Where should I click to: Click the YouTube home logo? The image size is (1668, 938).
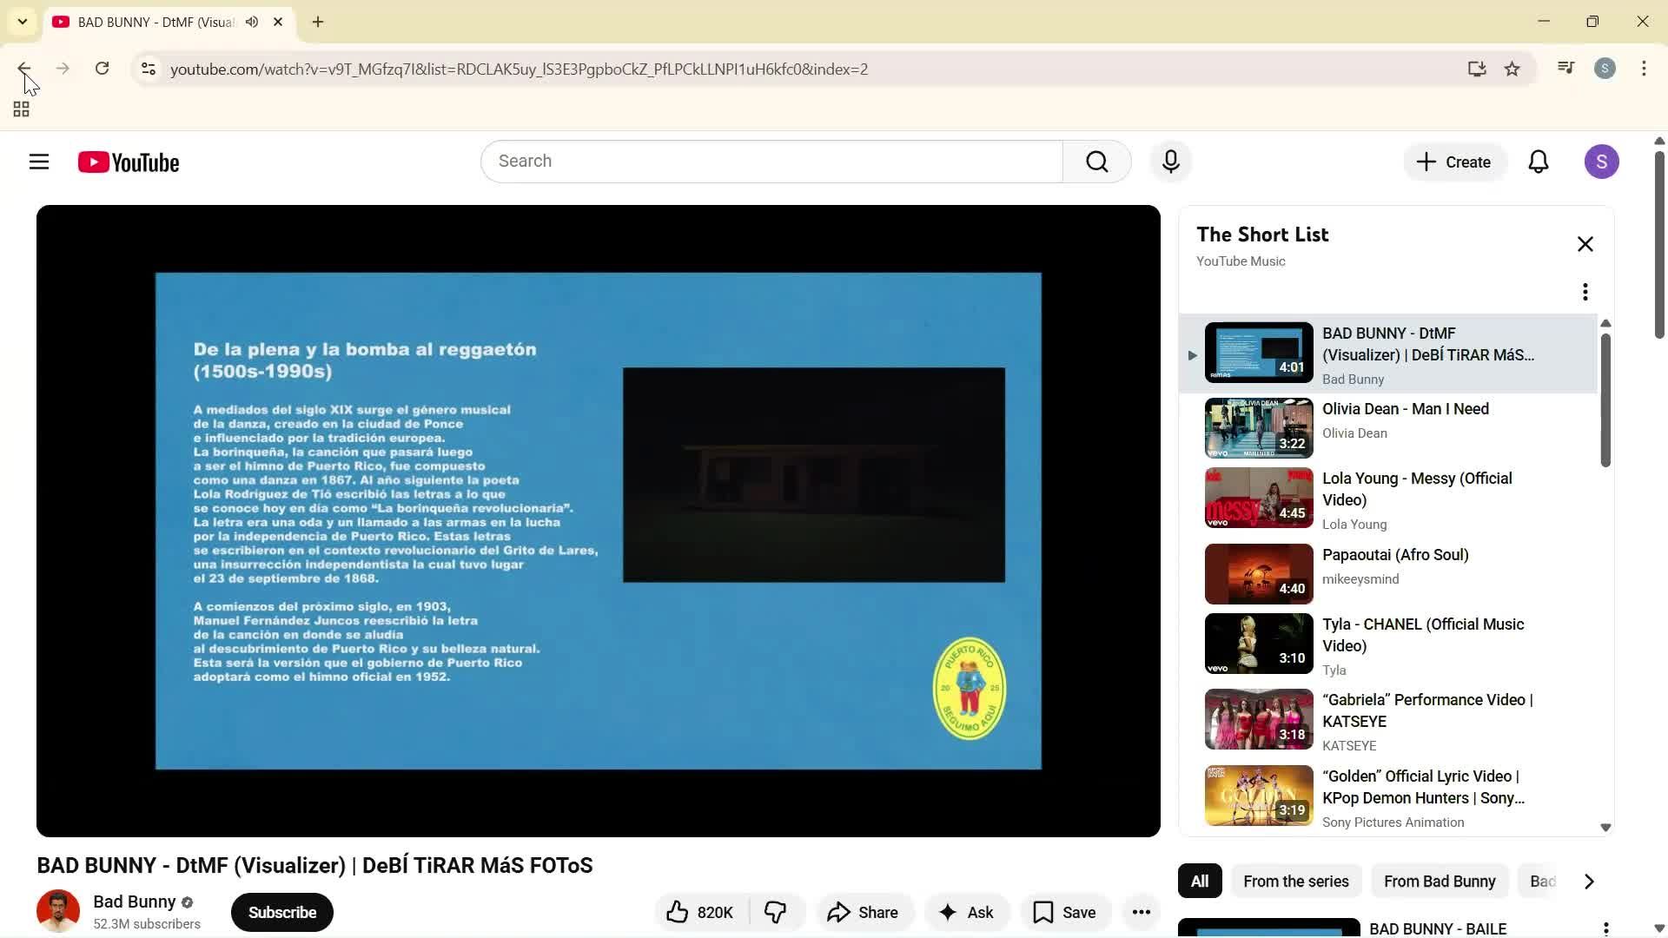click(x=128, y=162)
